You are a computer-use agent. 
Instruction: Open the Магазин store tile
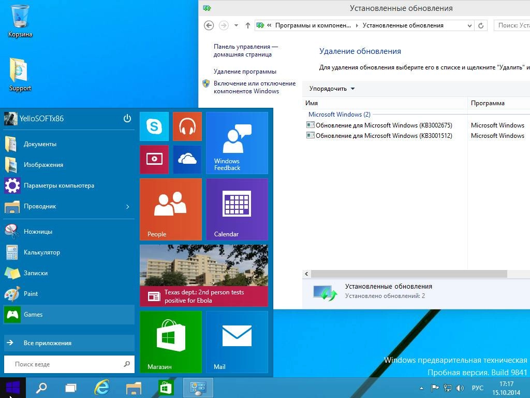click(x=171, y=342)
